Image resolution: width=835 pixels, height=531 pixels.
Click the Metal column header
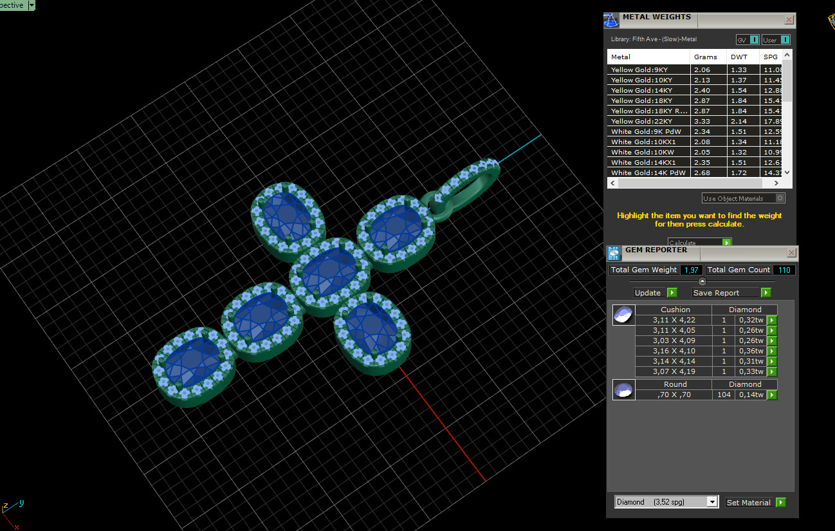(x=648, y=57)
